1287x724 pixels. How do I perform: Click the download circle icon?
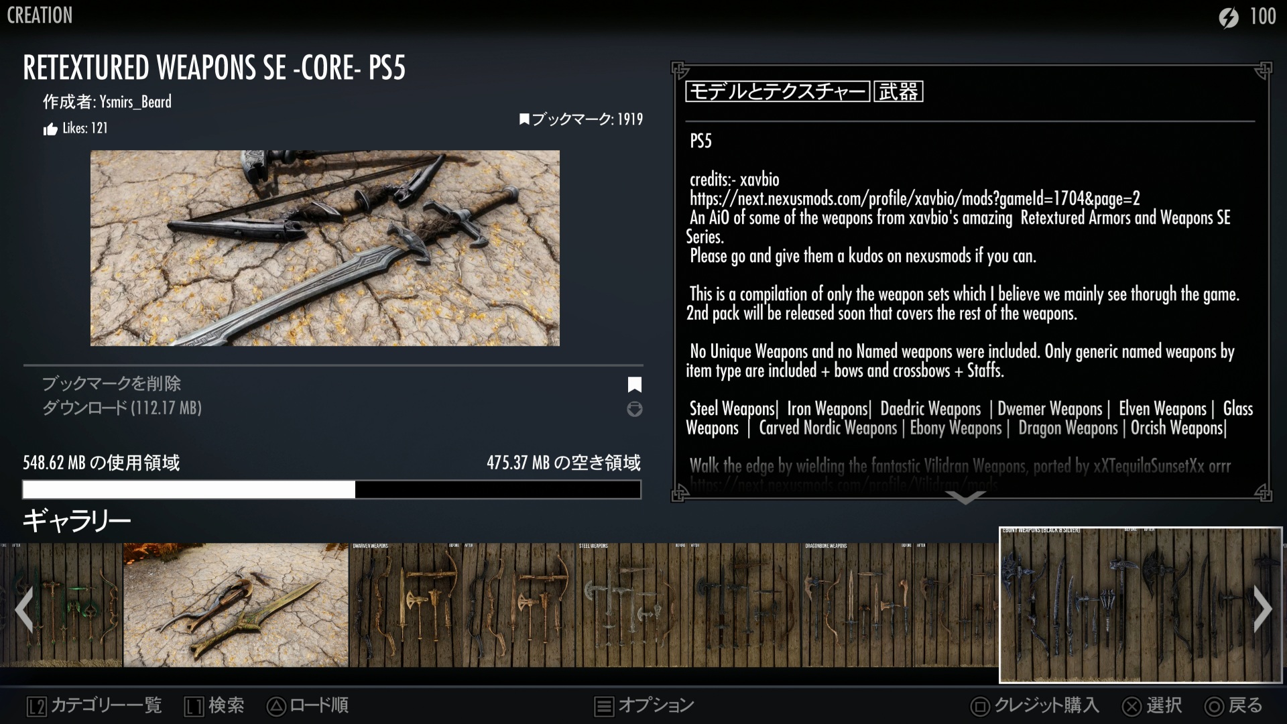[x=634, y=409]
